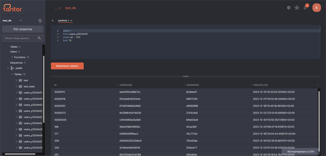
Task: Click the username 84286645d71b028
Action: [x=130, y=113]
